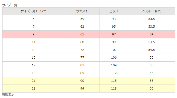Click the waist value 68 in the size 11 row
This screenshot has height=98, width=177.
pyautogui.click(x=82, y=42)
